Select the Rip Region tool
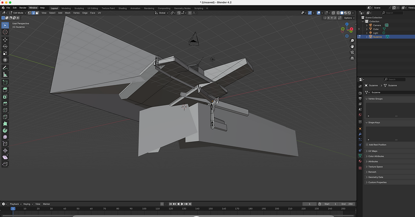 point(5,164)
